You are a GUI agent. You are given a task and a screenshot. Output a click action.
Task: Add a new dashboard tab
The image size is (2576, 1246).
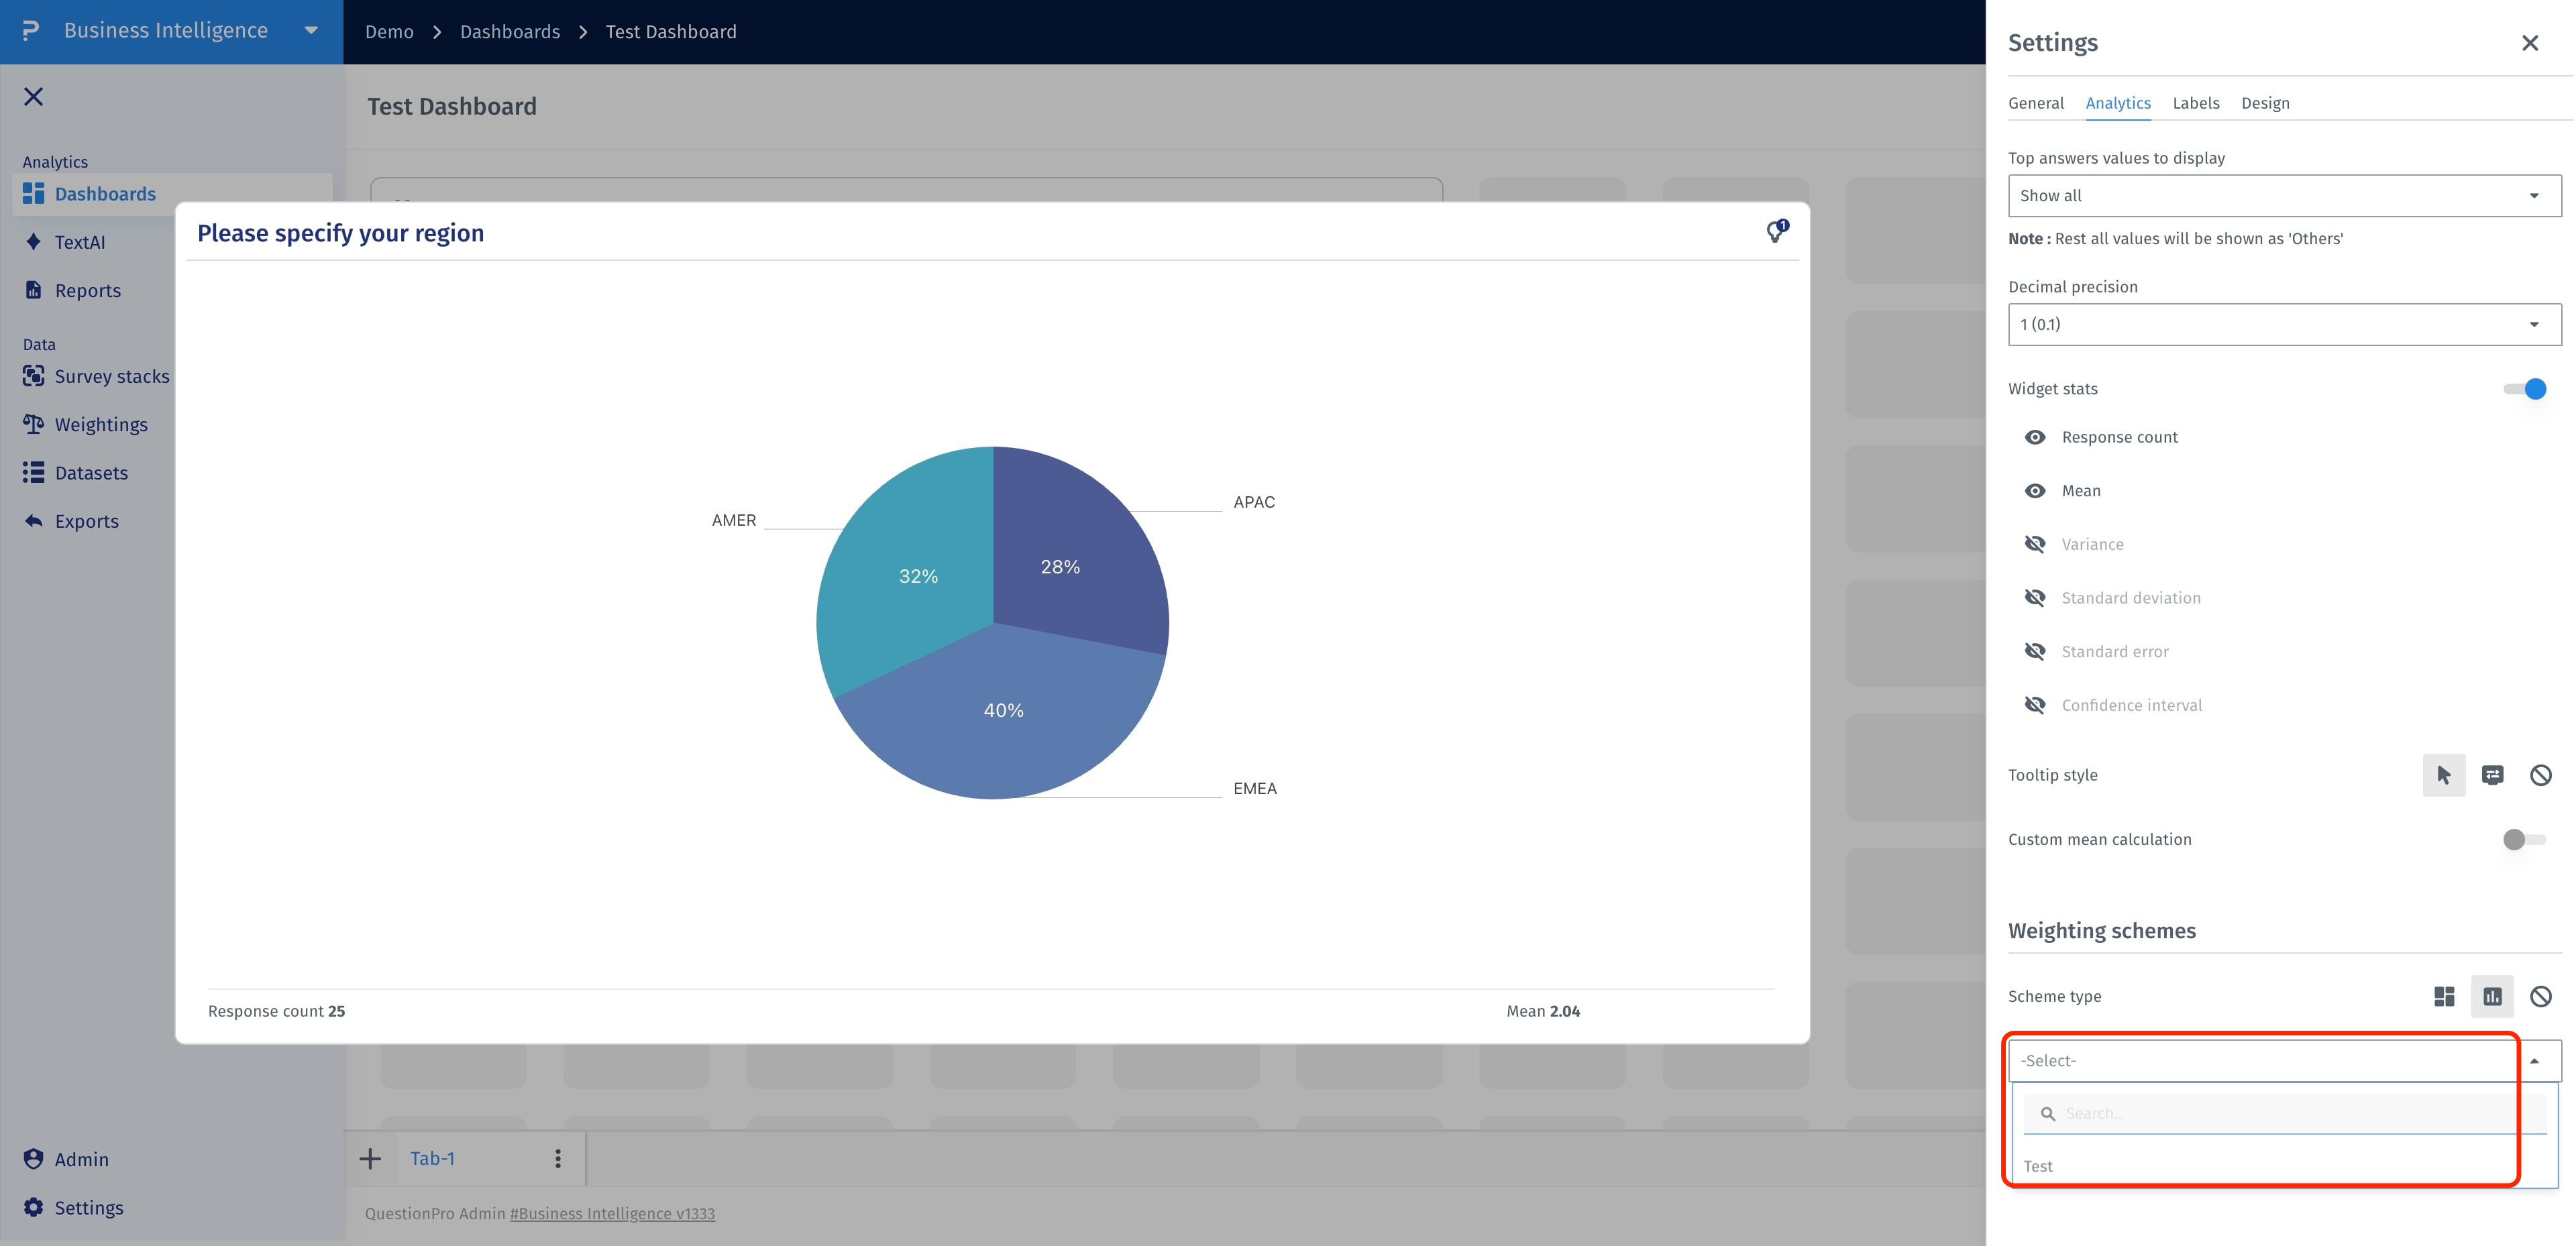[370, 1158]
